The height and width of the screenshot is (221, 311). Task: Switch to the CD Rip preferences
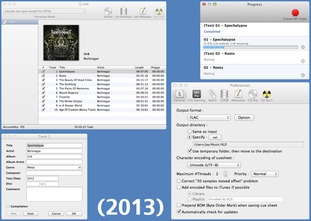point(253,94)
